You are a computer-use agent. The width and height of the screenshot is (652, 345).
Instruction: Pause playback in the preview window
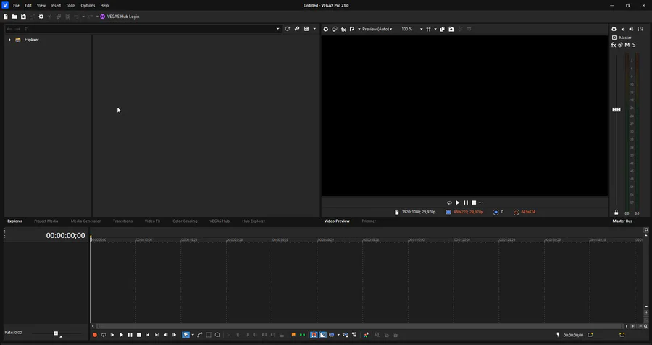[466, 203]
